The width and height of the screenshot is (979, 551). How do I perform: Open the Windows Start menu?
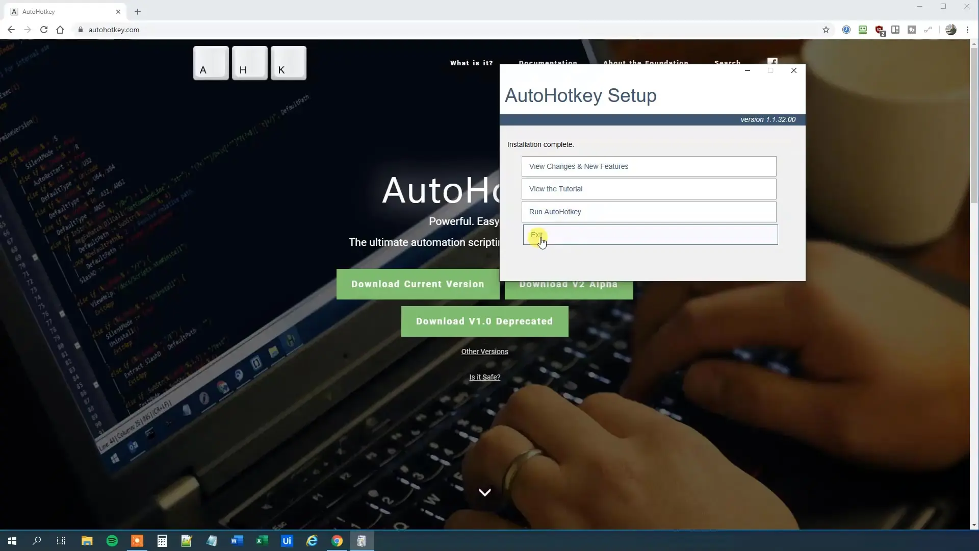(x=12, y=541)
